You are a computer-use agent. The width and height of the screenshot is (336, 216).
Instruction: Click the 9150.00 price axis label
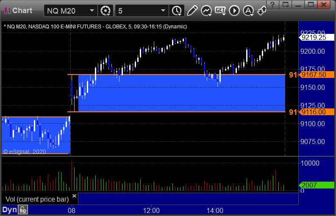313,87
